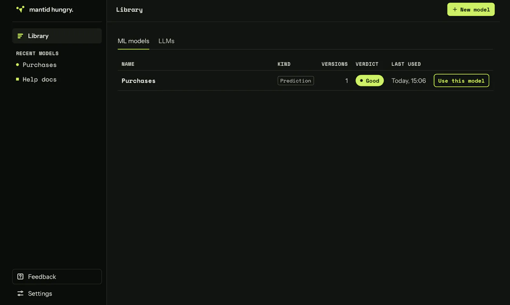Click the Good verdict badge

point(369,81)
